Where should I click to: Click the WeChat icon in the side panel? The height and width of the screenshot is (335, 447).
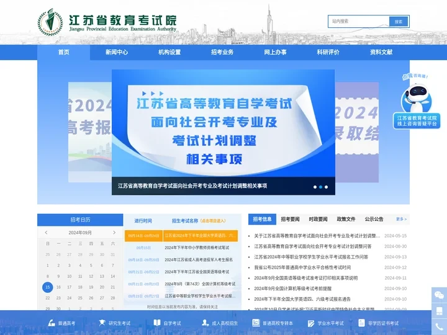pos(439,295)
